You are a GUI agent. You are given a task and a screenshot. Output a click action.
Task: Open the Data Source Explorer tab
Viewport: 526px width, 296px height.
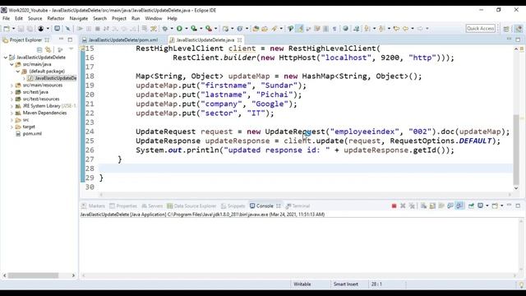[x=191, y=206]
